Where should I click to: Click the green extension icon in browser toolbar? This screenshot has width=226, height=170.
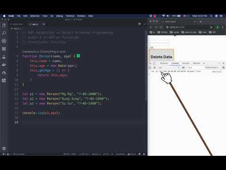(x=218, y=27)
